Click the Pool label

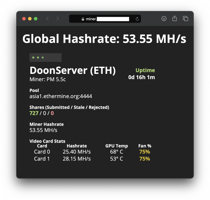coord(34,90)
